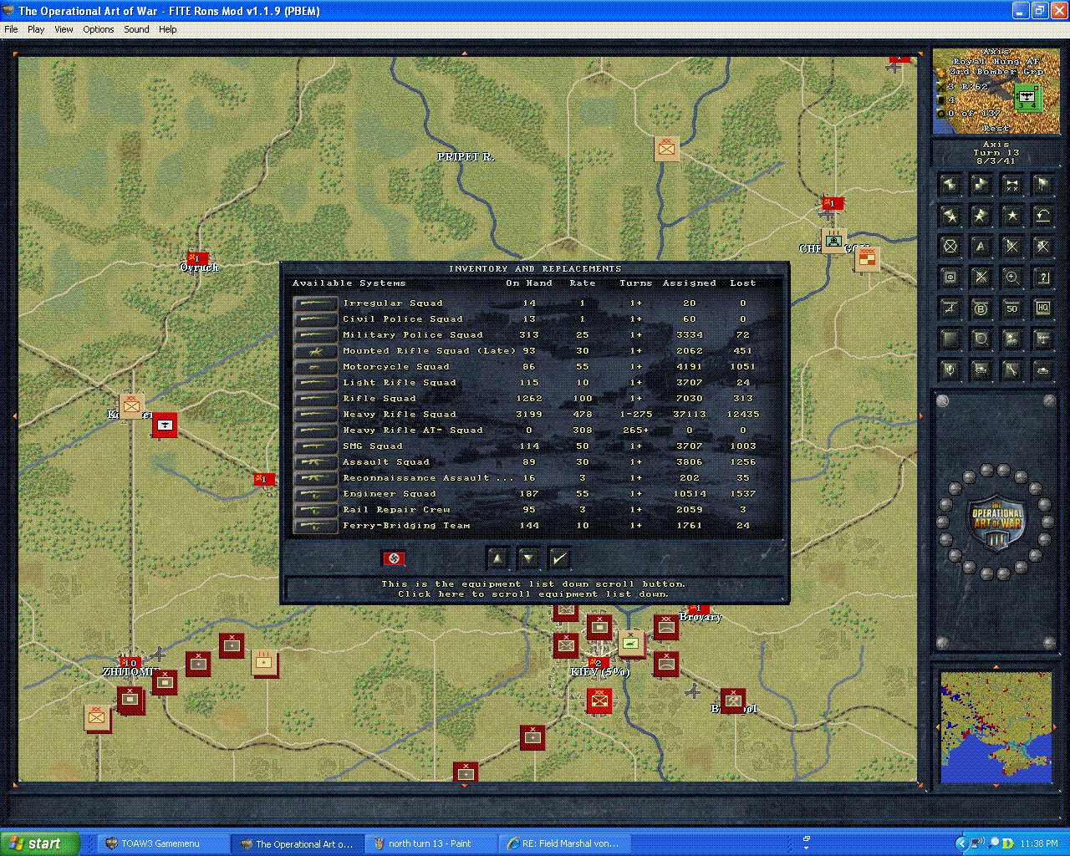Confirm with the checkmark button in the dialog

pyautogui.click(x=559, y=558)
